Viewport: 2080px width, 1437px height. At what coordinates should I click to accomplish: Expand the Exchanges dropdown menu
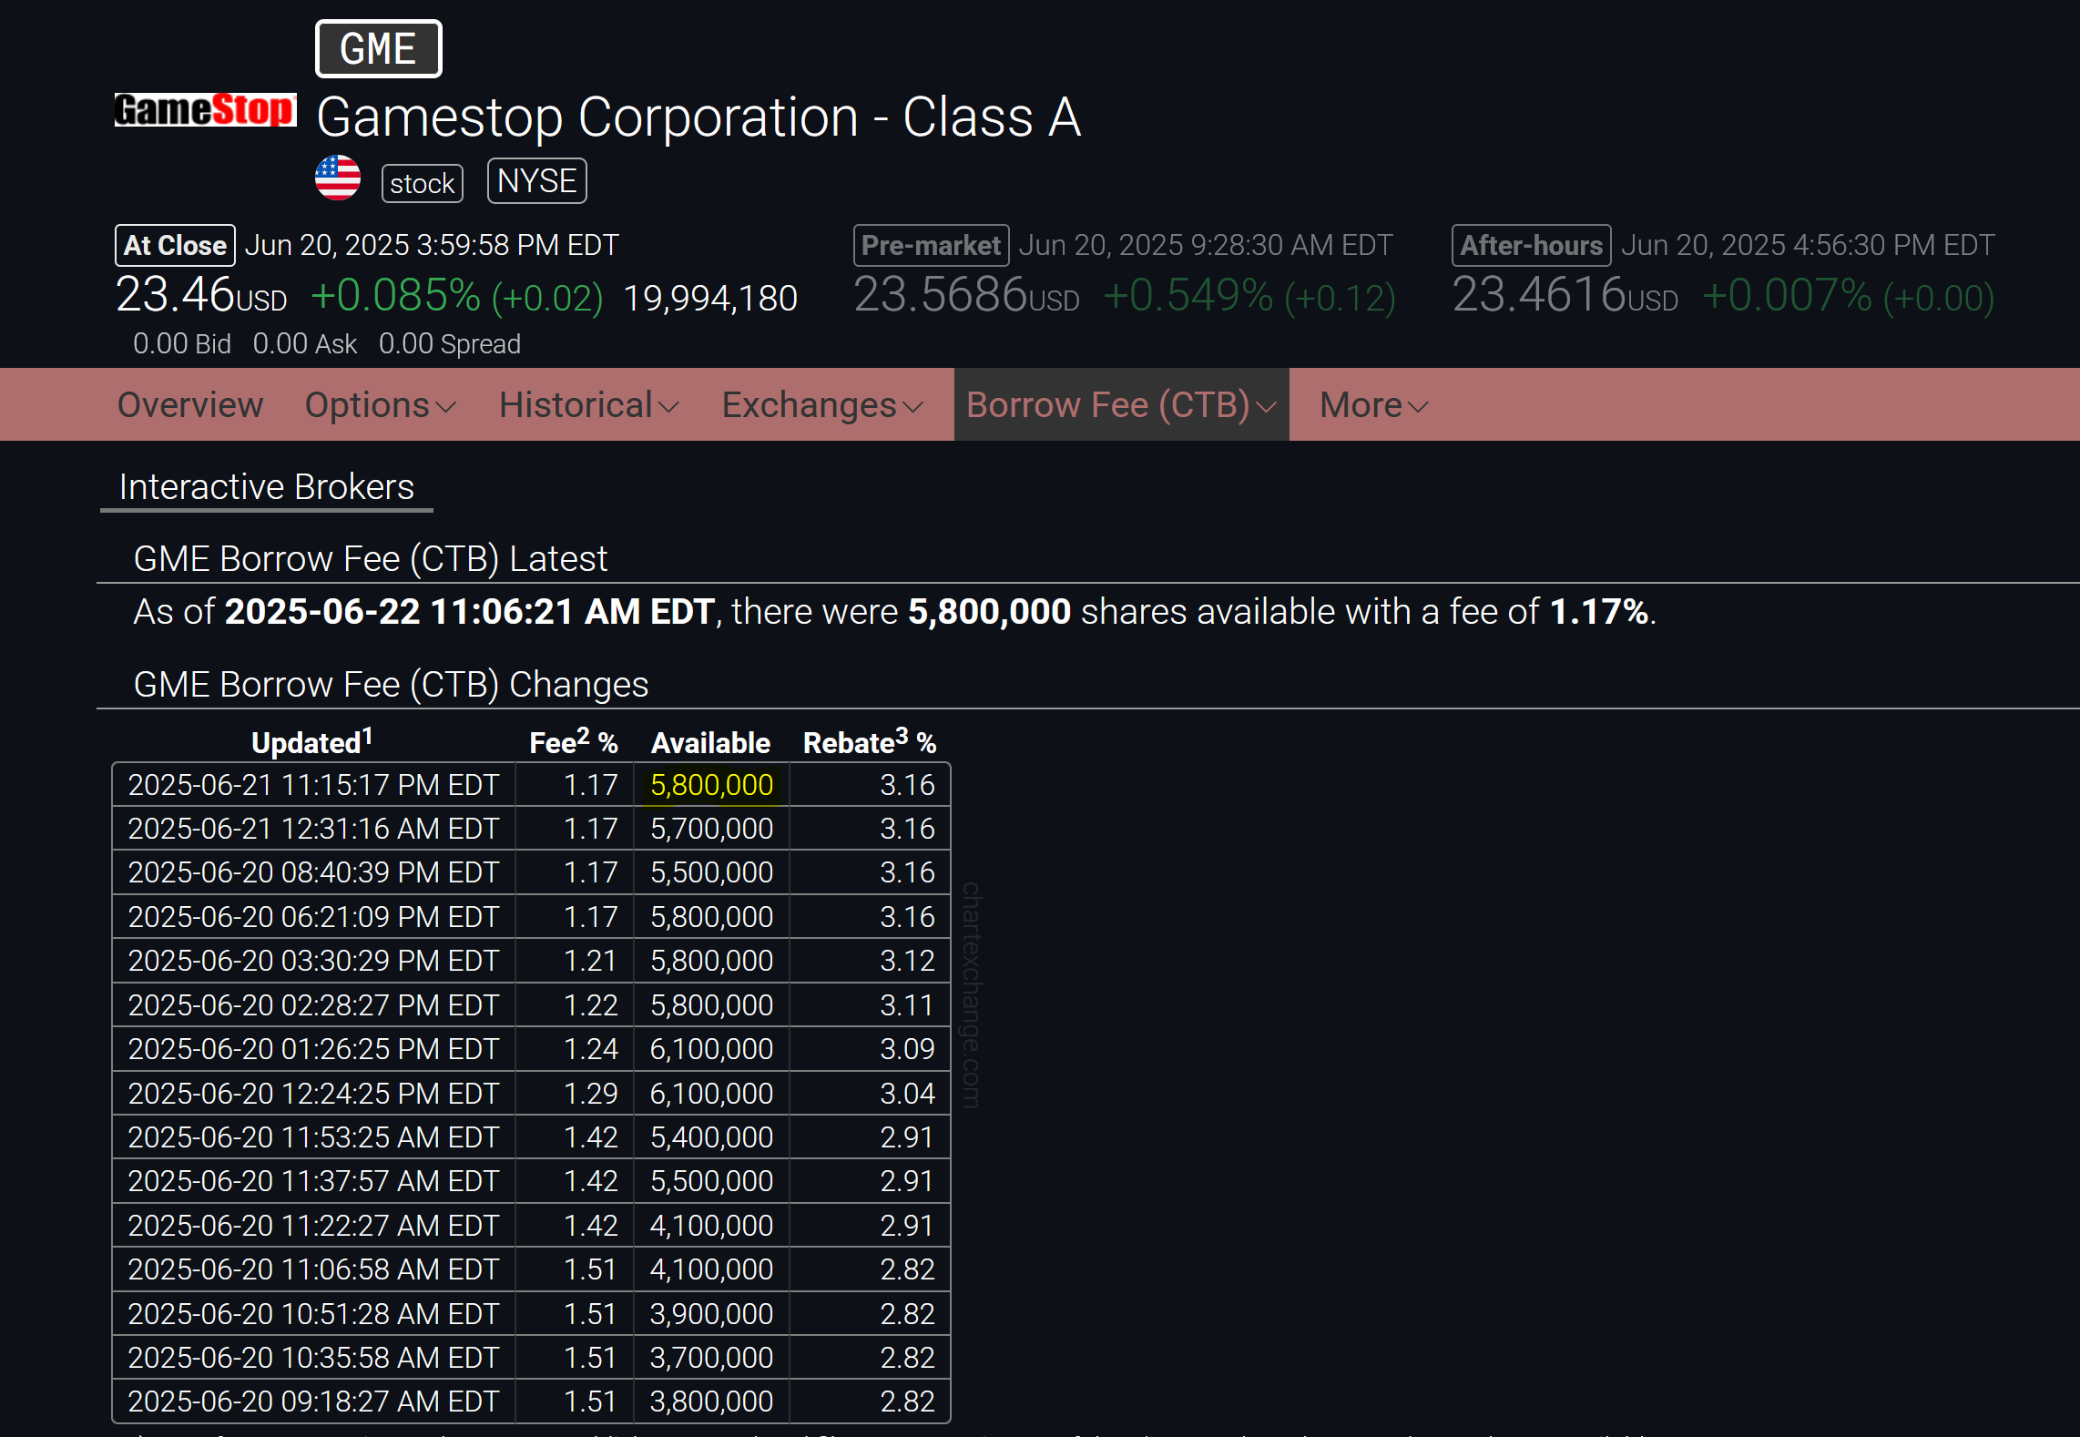pyautogui.click(x=822, y=404)
